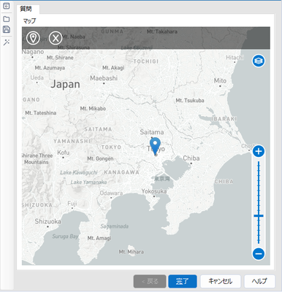282x292 pixels.
Task: Click the 東京湾 bay label
Action: [162, 179]
